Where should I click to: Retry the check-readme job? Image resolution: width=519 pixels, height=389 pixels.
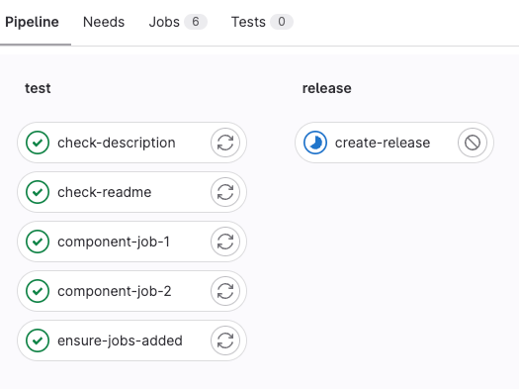coord(225,192)
